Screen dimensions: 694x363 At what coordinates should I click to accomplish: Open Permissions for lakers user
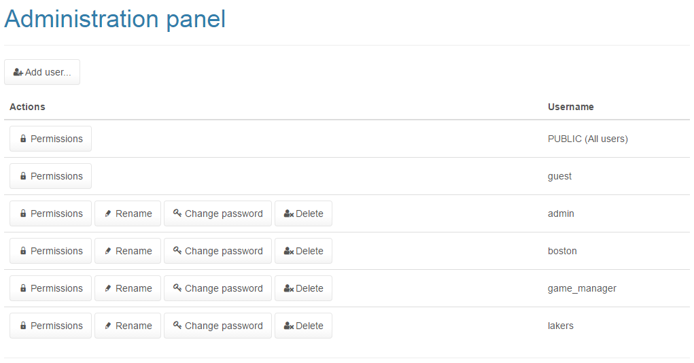[x=50, y=326]
